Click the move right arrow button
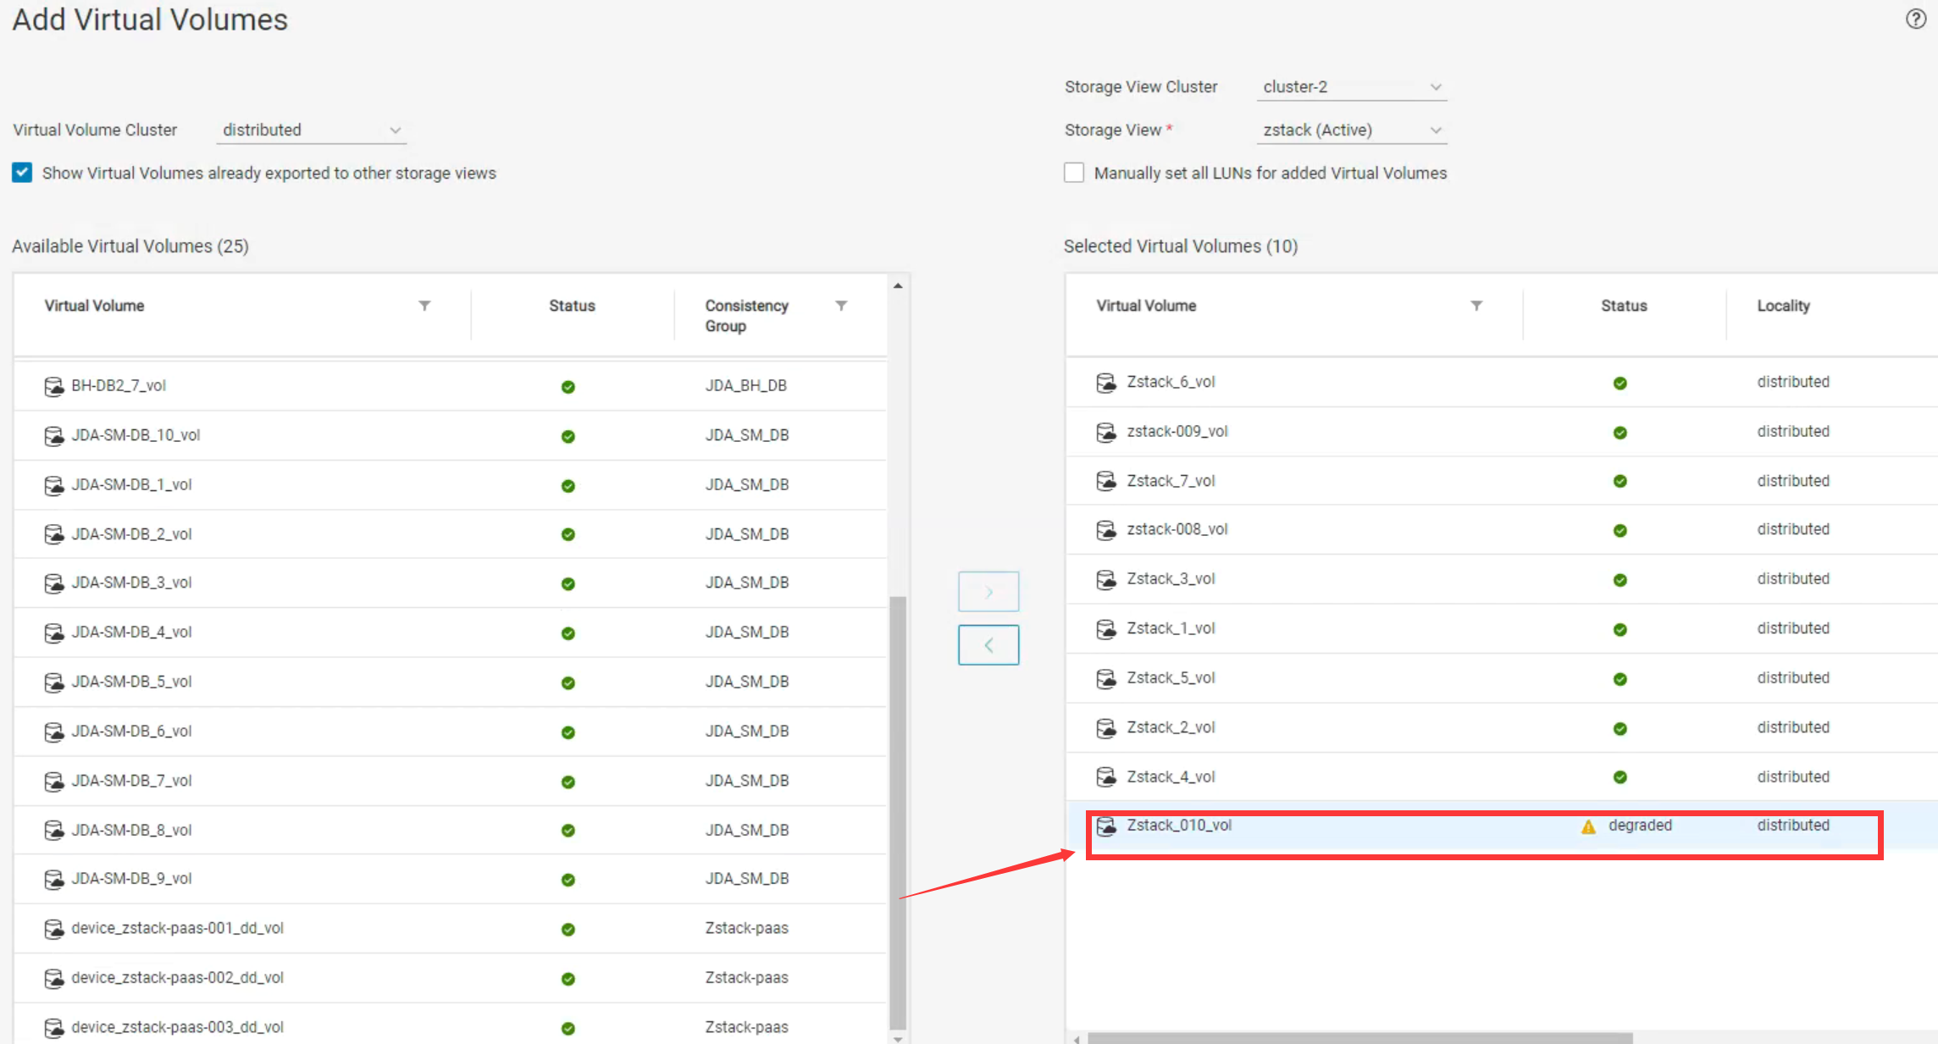The width and height of the screenshot is (1938, 1044). coord(988,591)
